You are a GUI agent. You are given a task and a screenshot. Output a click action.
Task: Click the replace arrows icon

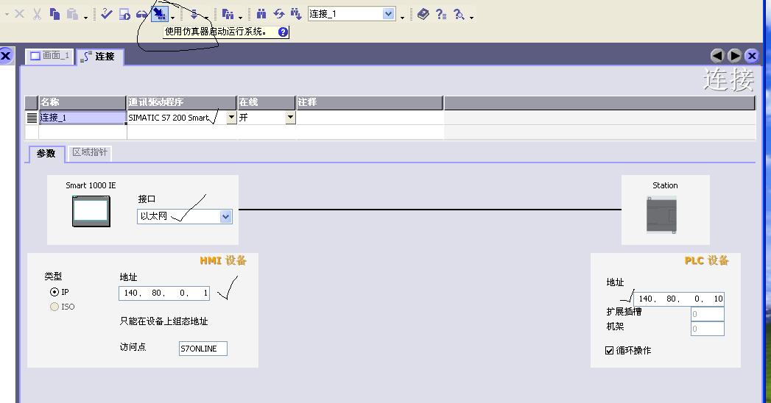(x=279, y=14)
